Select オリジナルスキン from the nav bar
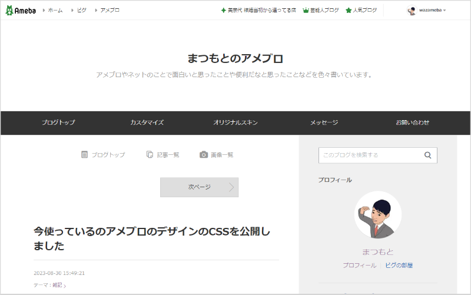Screen dimensions: 471x295 pos(235,122)
